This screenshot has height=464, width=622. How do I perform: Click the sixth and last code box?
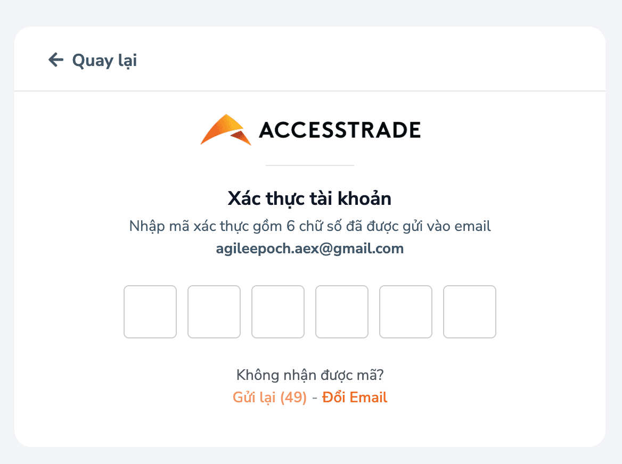point(470,312)
